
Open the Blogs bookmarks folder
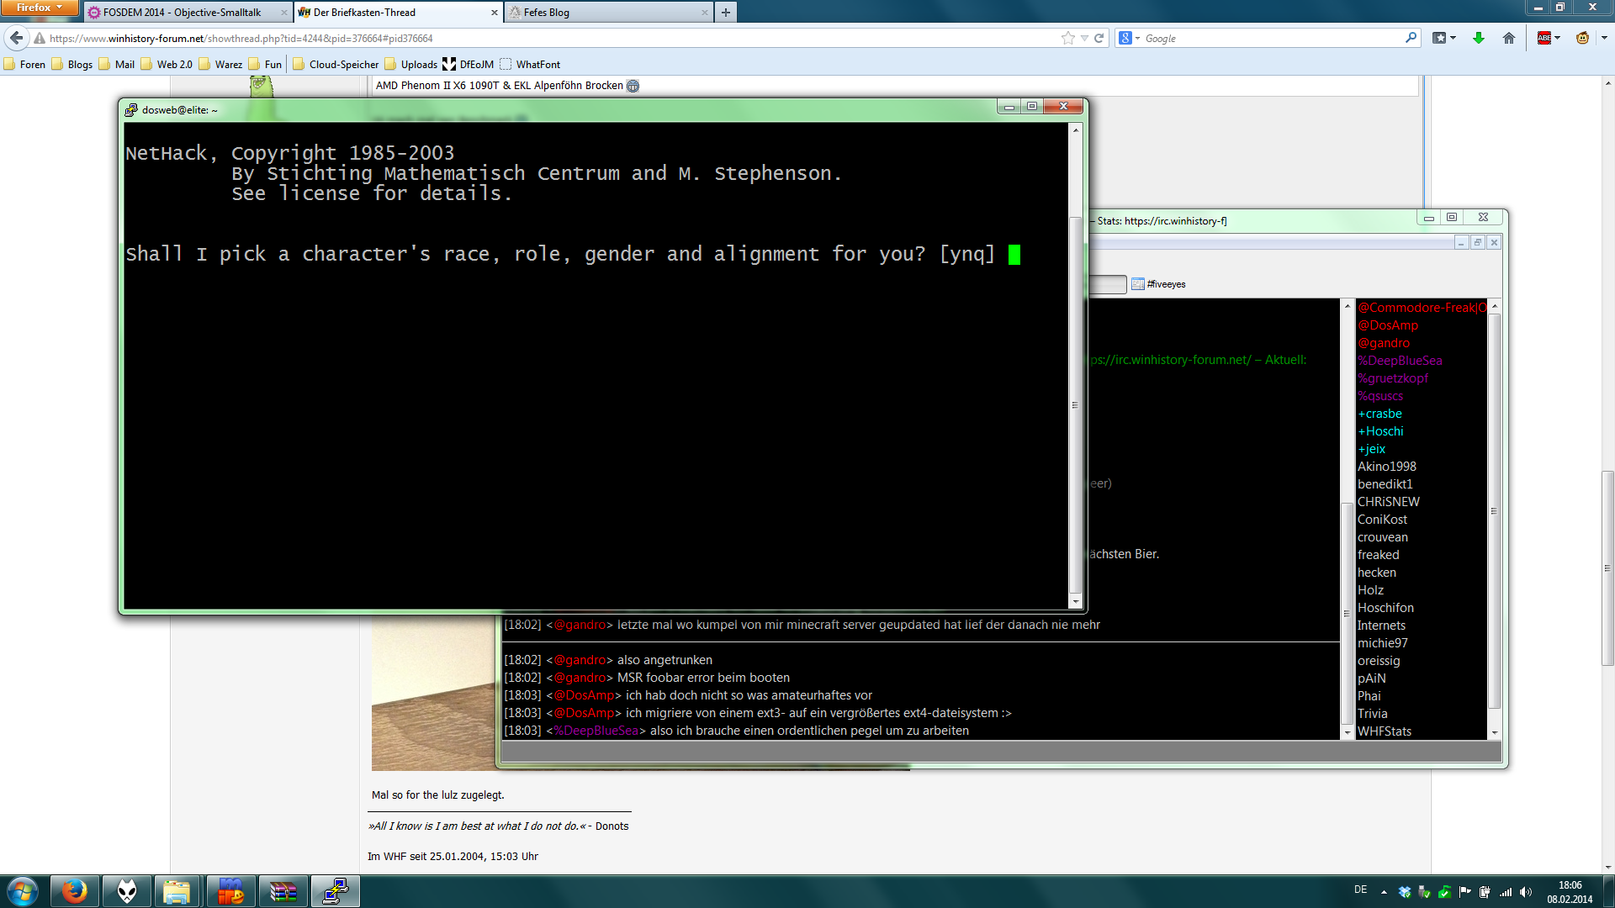coord(72,64)
